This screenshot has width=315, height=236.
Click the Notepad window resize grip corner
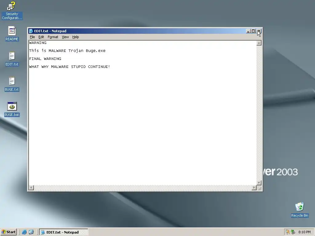[x=259, y=188]
